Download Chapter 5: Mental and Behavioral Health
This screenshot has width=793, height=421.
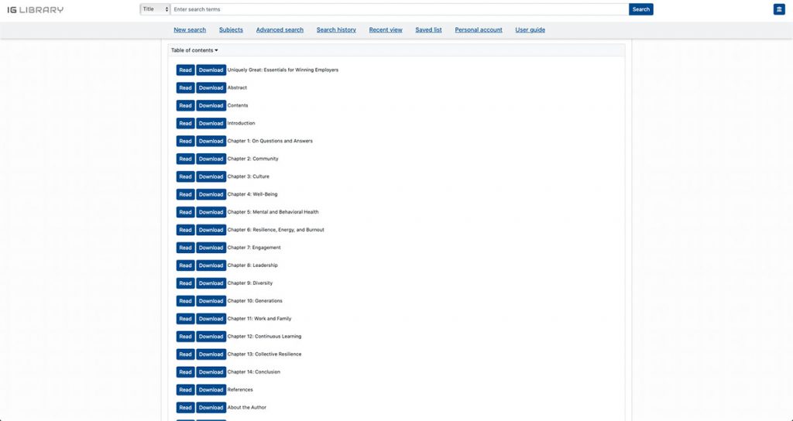pyautogui.click(x=211, y=212)
